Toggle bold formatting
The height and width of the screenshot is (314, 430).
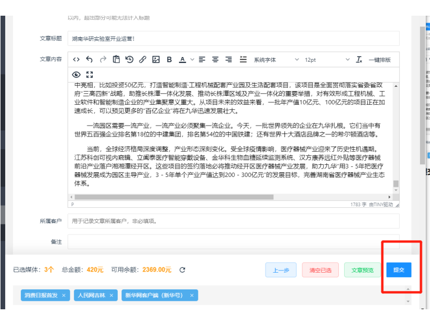coord(169,60)
